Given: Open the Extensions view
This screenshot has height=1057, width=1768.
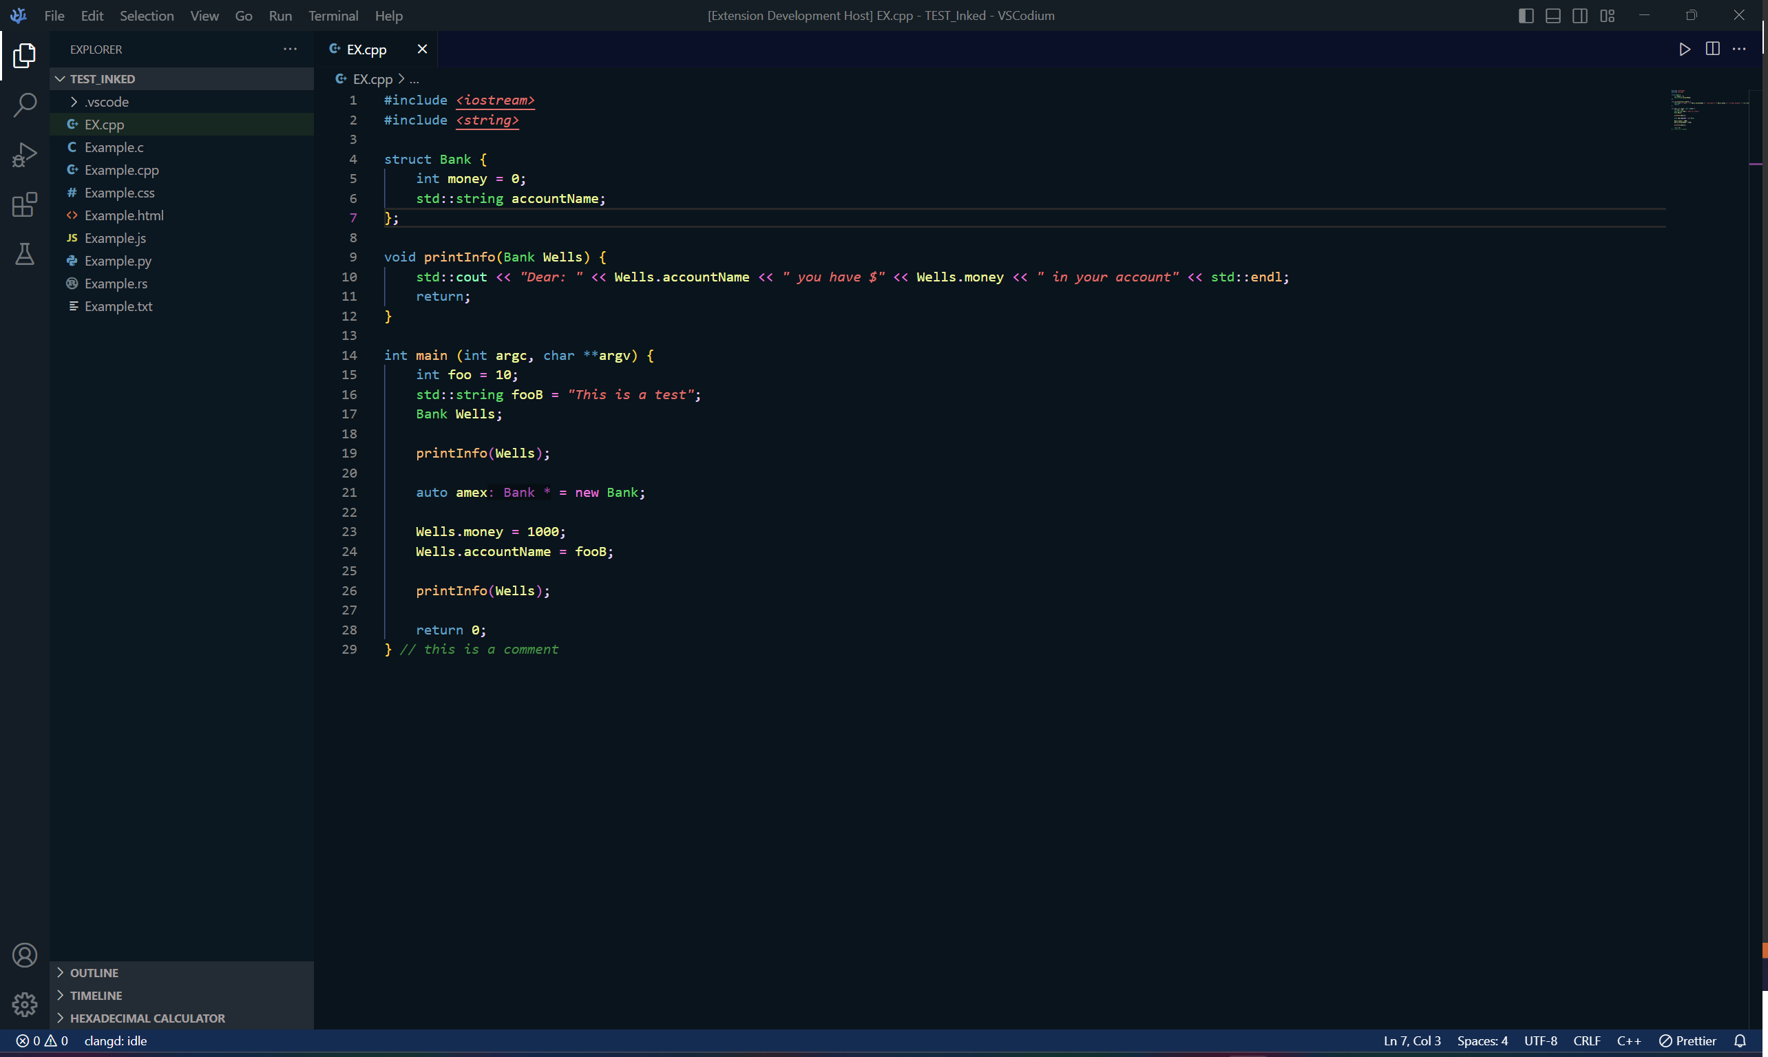Looking at the screenshot, I should (24, 204).
